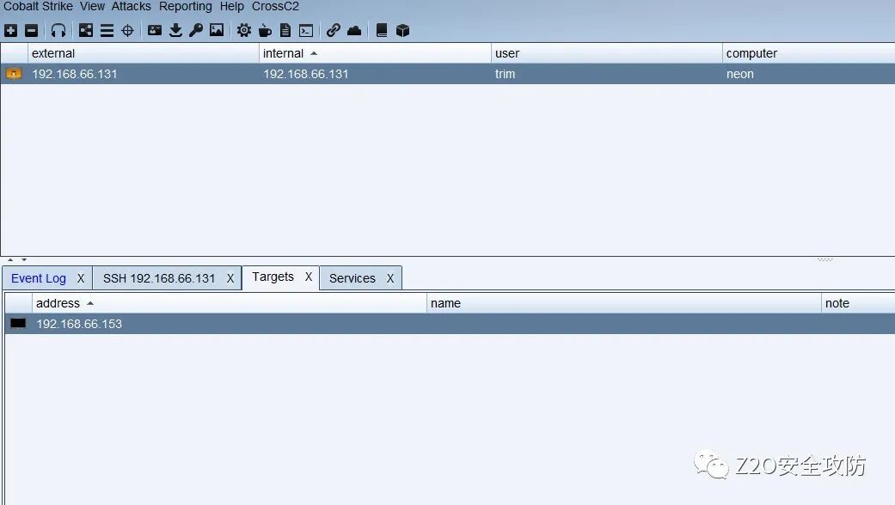Click the document macro icon
Image resolution: width=895 pixels, height=505 pixels.
(285, 31)
